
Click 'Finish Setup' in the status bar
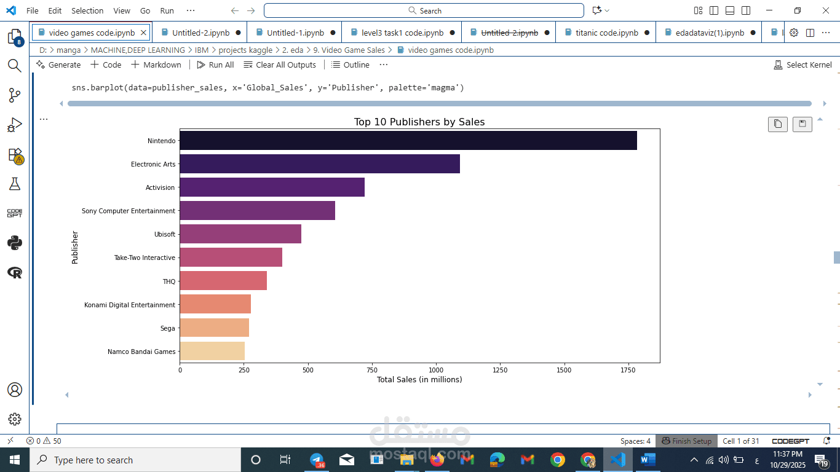686,441
